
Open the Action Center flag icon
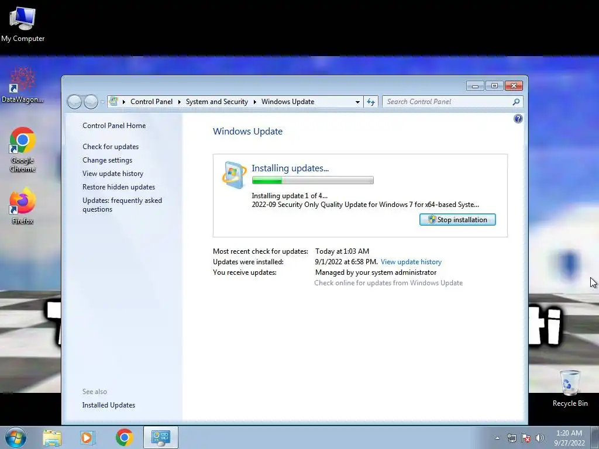click(x=526, y=438)
